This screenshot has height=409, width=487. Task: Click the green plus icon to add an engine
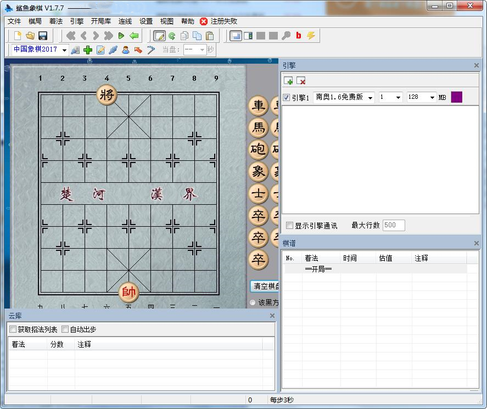(x=288, y=81)
